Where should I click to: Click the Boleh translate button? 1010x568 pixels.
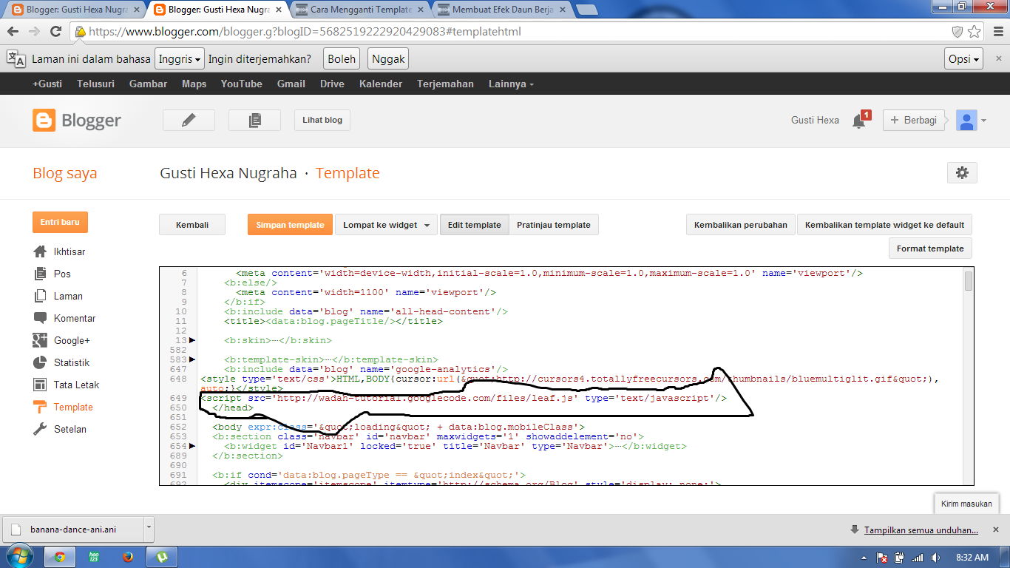(342, 59)
